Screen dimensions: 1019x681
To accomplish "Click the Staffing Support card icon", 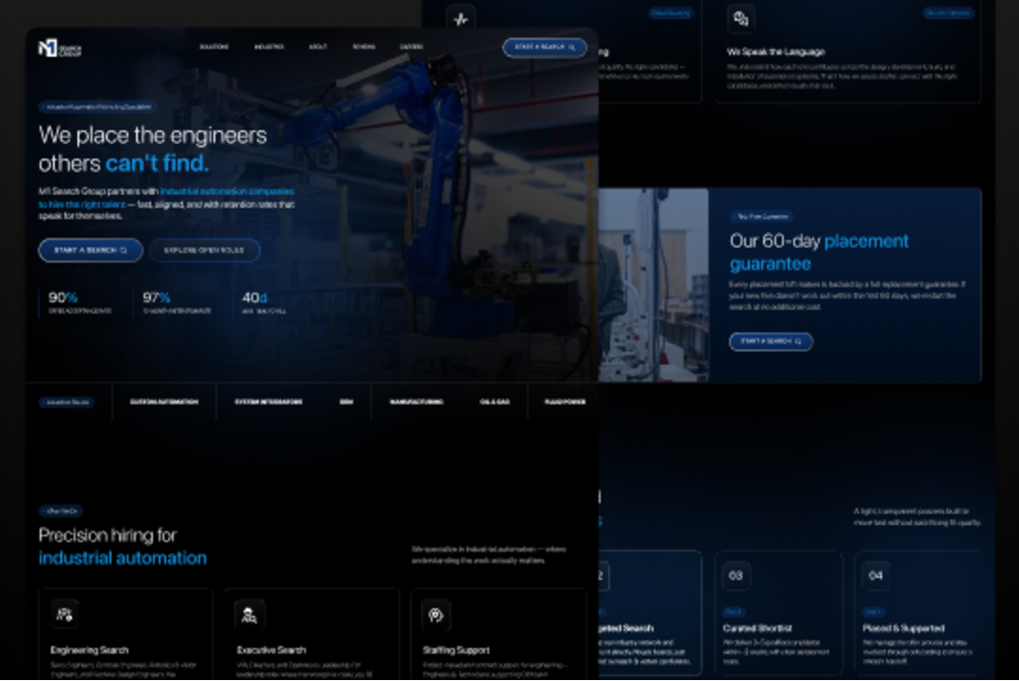I will point(436,614).
